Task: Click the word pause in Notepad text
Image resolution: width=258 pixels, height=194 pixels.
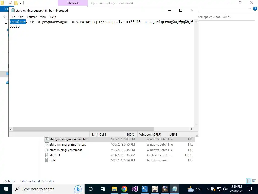Action: (x=14, y=26)
